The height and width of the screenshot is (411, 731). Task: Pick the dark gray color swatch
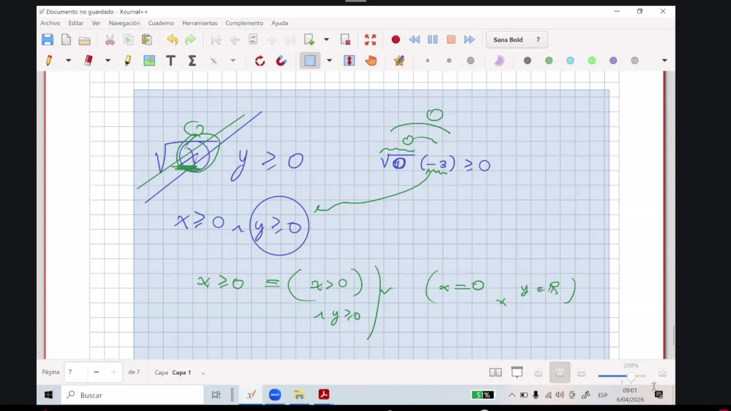[x=527, y=61]
